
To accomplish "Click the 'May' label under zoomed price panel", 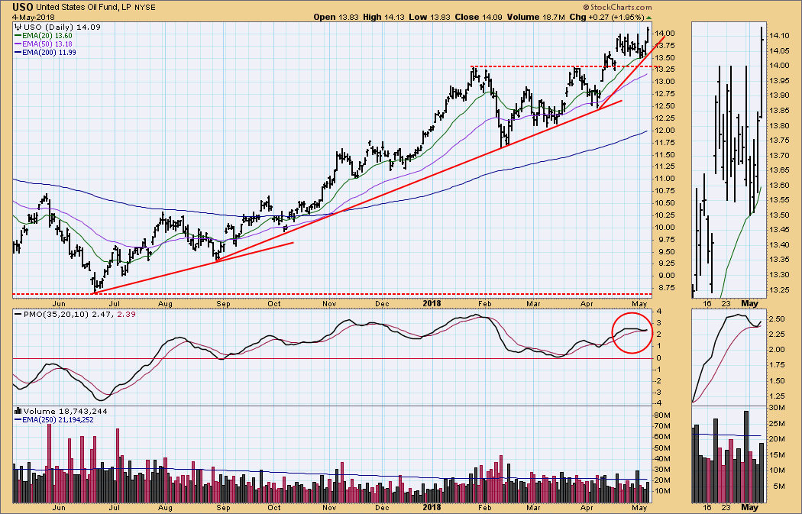I will 749,304.
